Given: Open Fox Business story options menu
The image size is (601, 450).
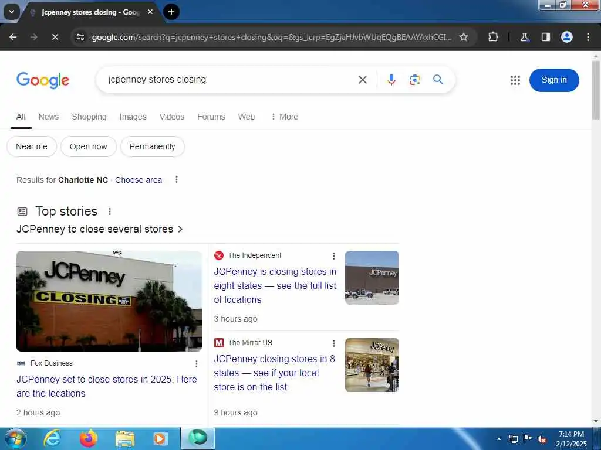Looking at the screenshot, I should (x=196, y=363).
